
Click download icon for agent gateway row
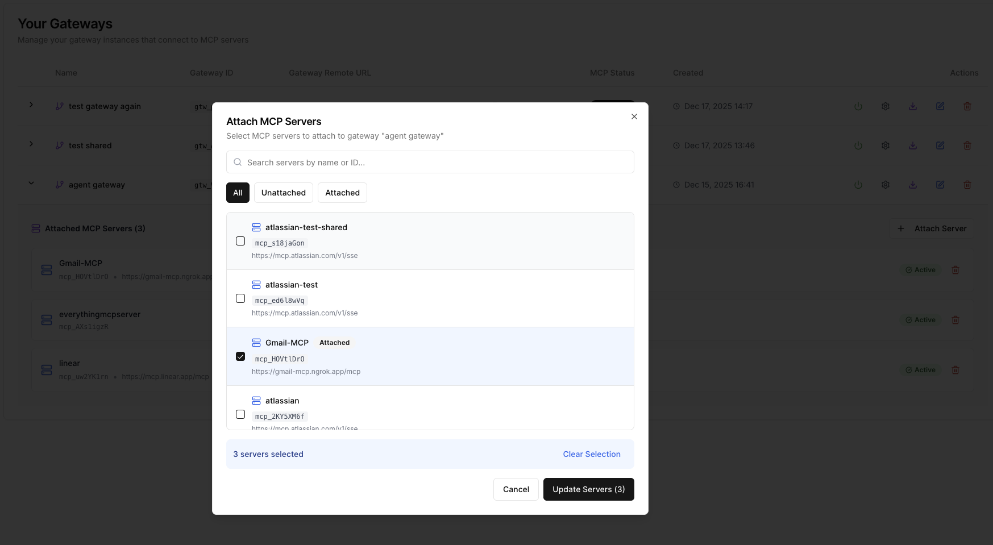912,185
